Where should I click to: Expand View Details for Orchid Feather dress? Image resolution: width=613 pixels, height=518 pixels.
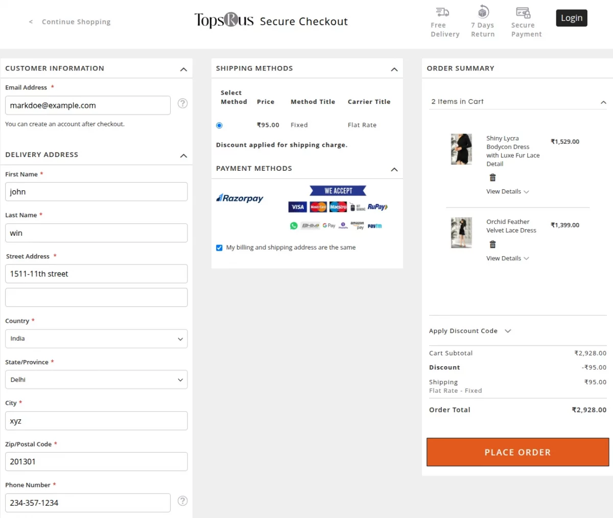[x=507, y=258]
